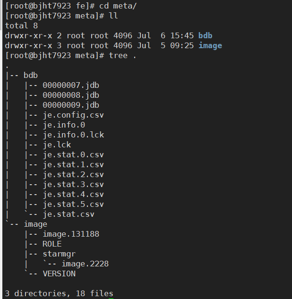Click the je.info.0.lck entry
Screen dimensions: 292x299
point(73,135)
